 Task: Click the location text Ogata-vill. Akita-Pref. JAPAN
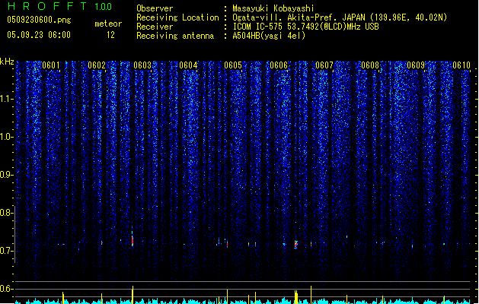click(299, 17)
